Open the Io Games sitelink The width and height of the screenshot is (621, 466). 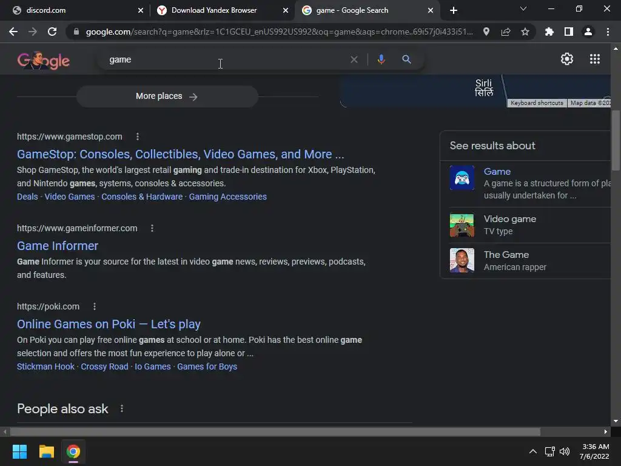[x=152, y=366]
